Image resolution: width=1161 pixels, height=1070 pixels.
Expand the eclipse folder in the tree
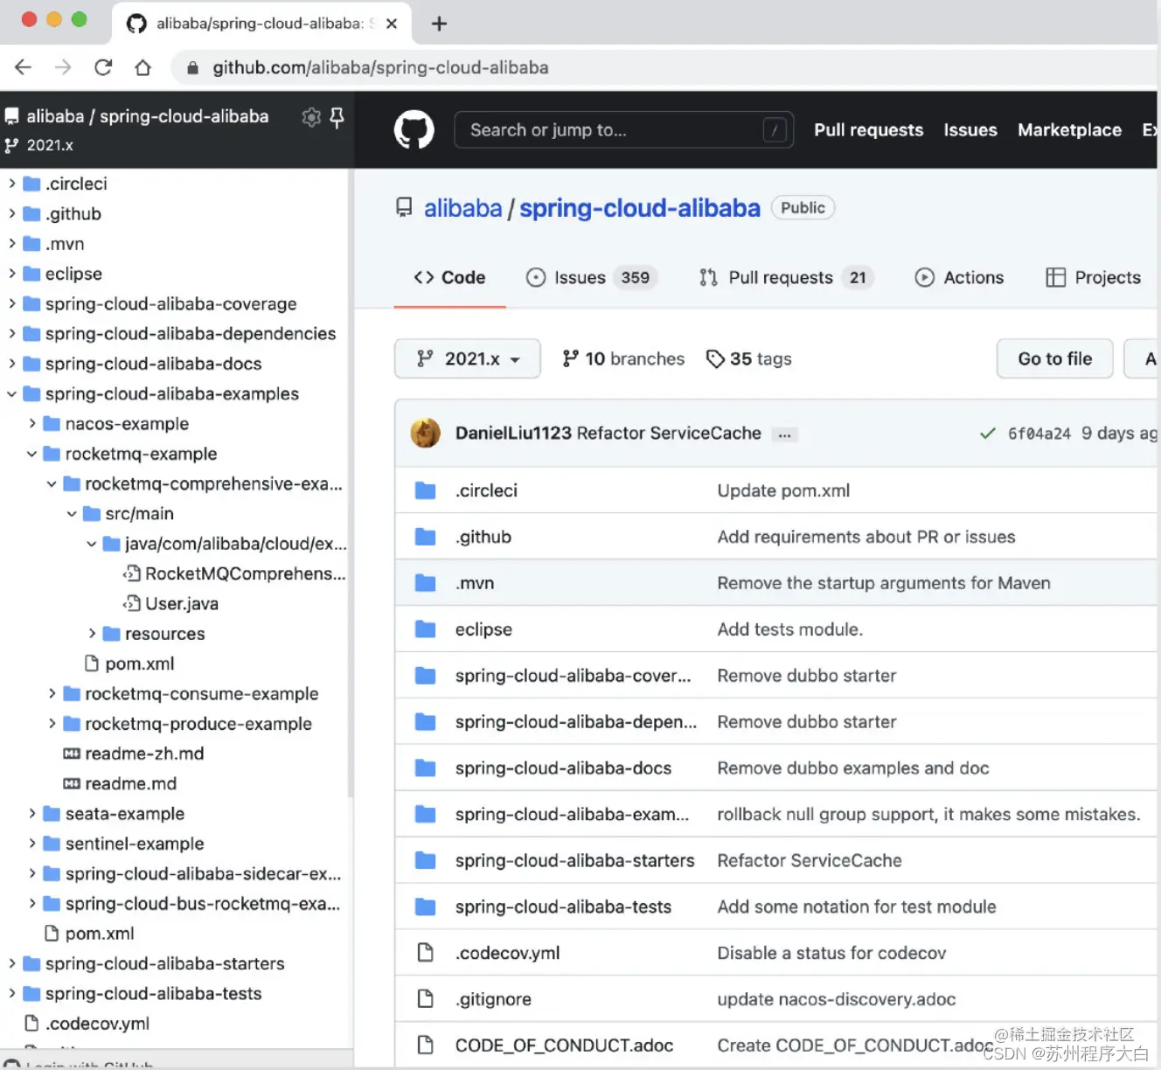12,274
